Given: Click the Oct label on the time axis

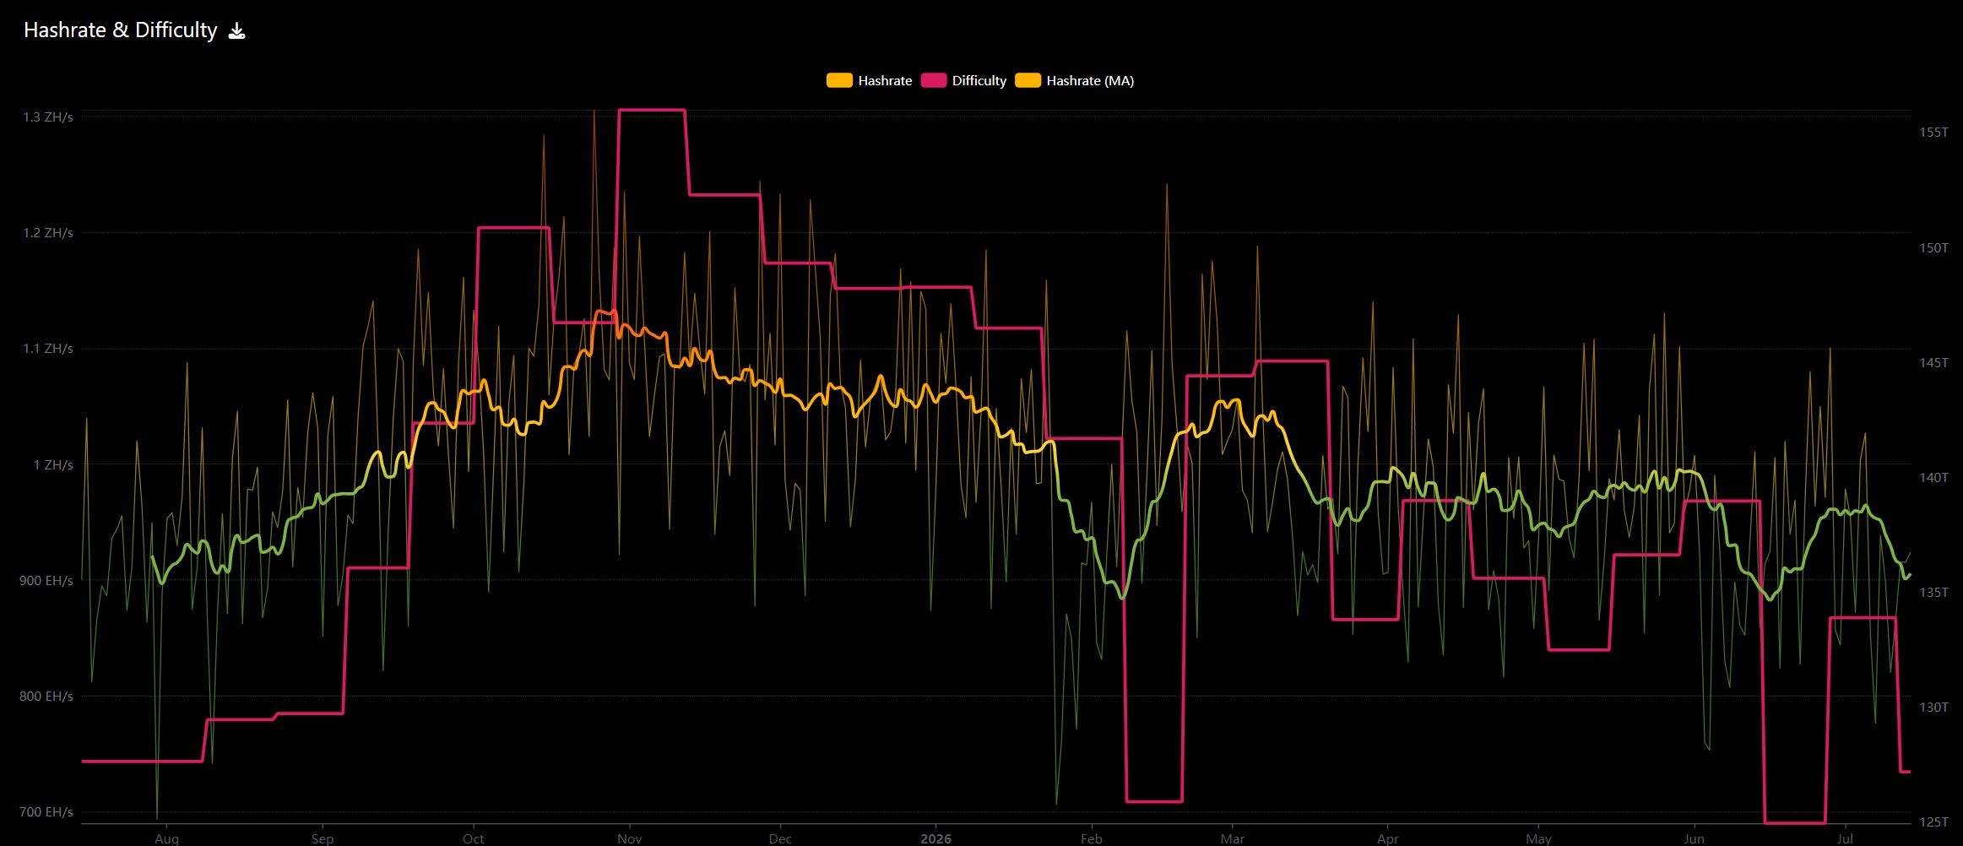Looking at the screenshot, I should [473, 839].
